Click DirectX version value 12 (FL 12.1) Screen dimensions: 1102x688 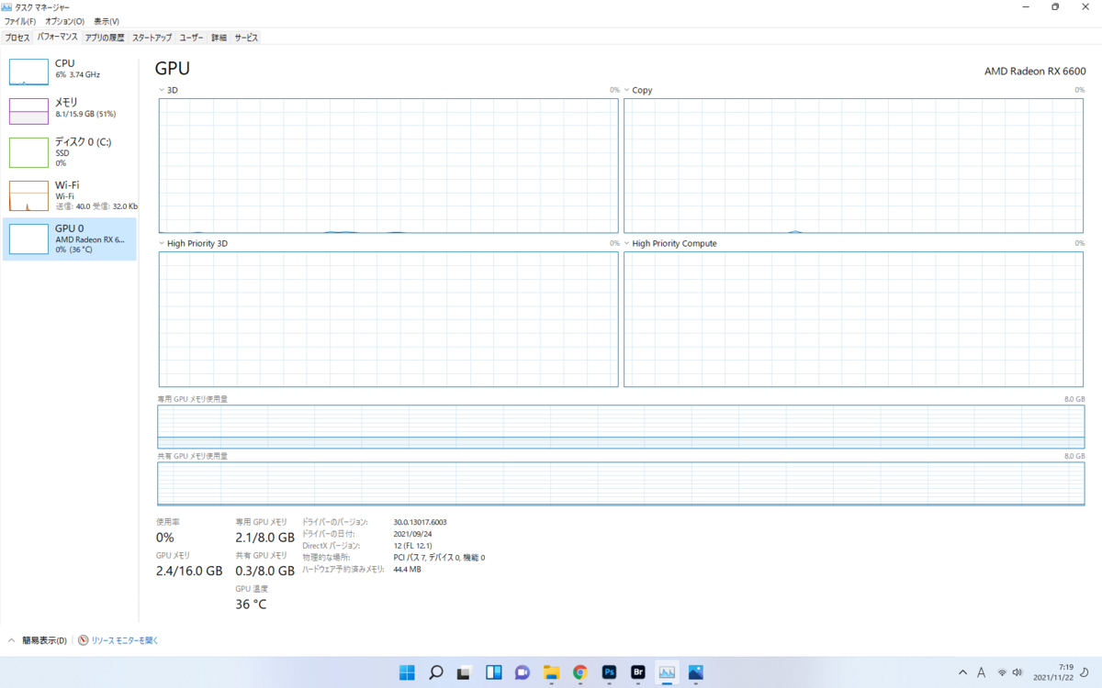(x=414, y=546)
